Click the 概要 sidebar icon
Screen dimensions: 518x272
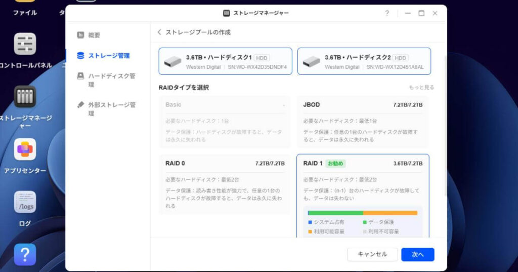click(80, 35)
